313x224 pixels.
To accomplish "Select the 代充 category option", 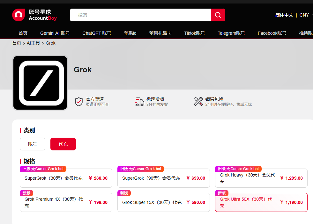I will coord(63,144).
